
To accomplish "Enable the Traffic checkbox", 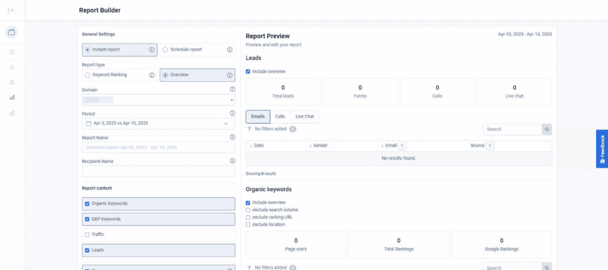I will (x=88, y=234).
